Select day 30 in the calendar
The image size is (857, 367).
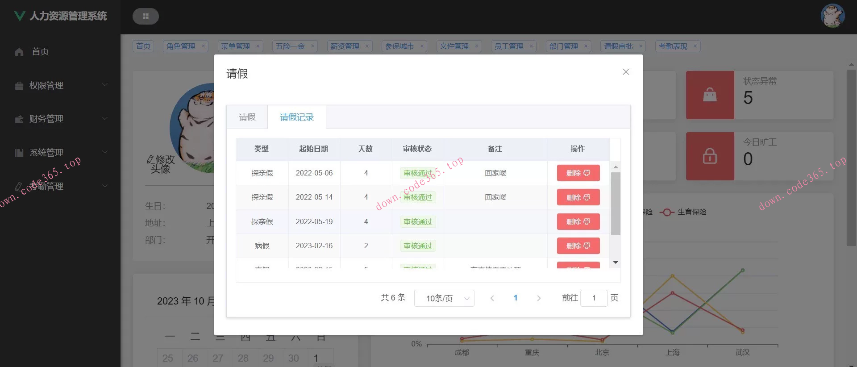293,358
